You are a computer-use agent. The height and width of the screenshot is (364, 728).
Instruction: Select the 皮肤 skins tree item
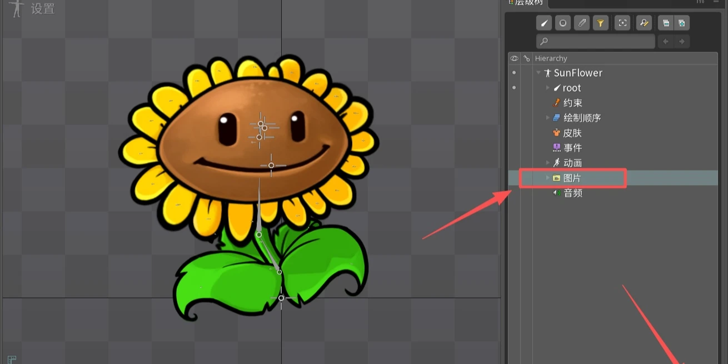pyautogui.click(x=572, y=133)
